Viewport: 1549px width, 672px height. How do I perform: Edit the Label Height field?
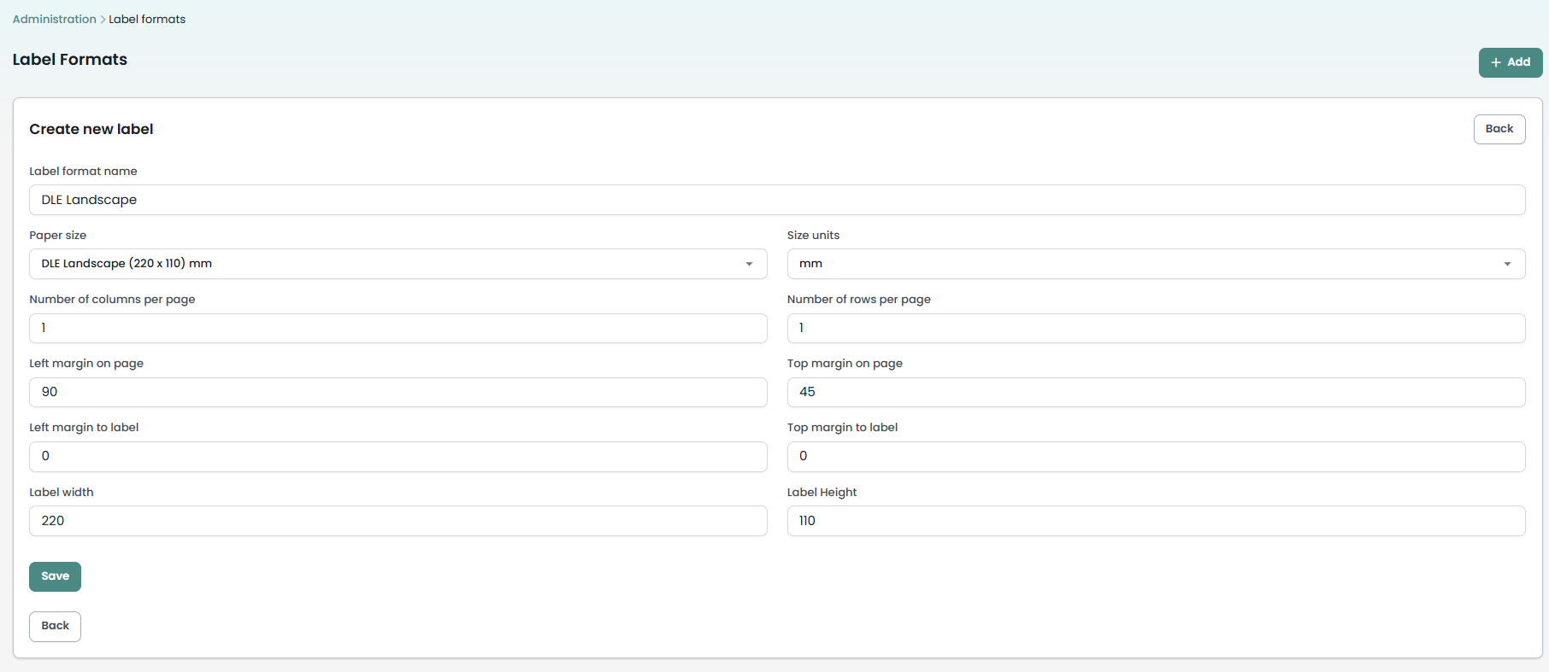[1156, 521]
